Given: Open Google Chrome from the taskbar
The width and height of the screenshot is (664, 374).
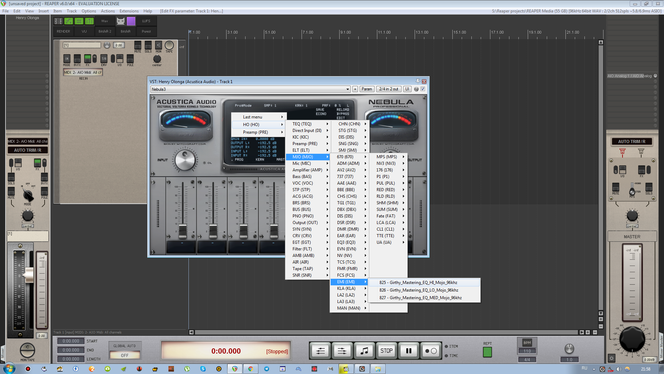Looking at the screenshot, I should (x=250, y=369).
